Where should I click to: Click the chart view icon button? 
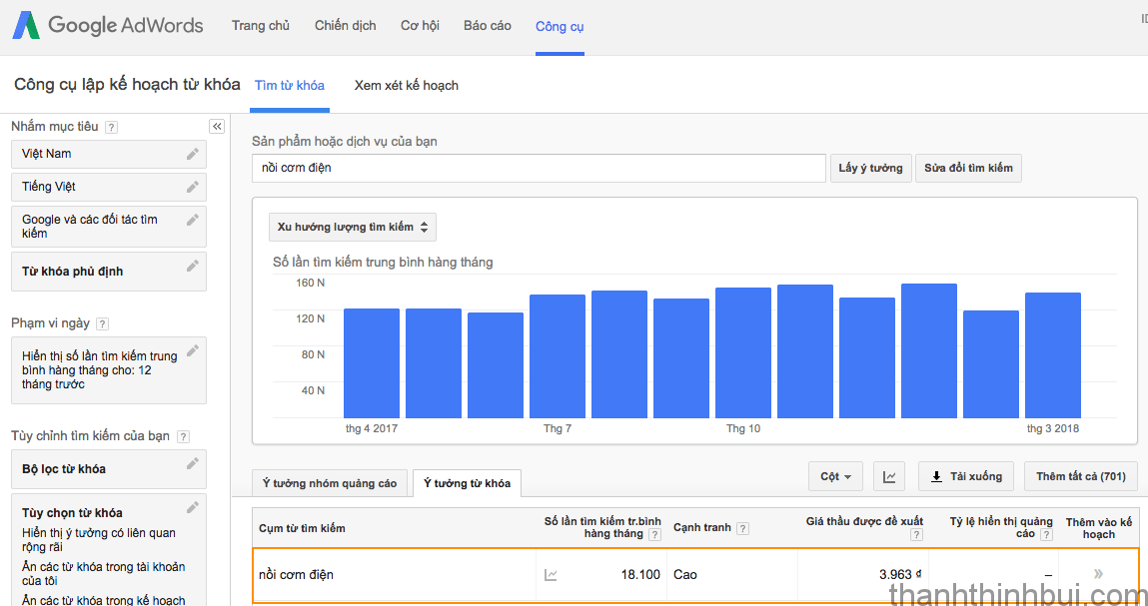[x=889, y=476]
